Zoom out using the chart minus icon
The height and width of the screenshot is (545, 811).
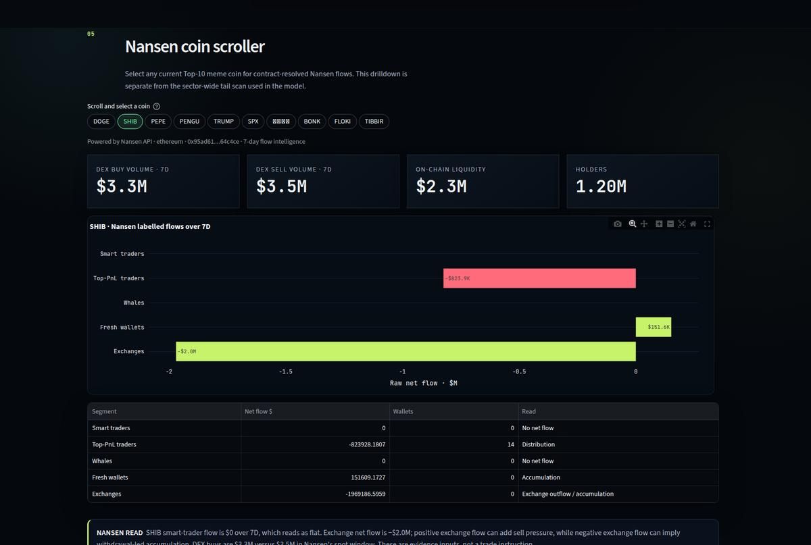pyautogui.click(x=670, y=224)
